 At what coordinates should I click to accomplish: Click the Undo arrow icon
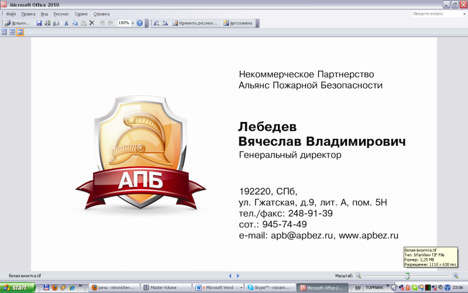(102, 23)
